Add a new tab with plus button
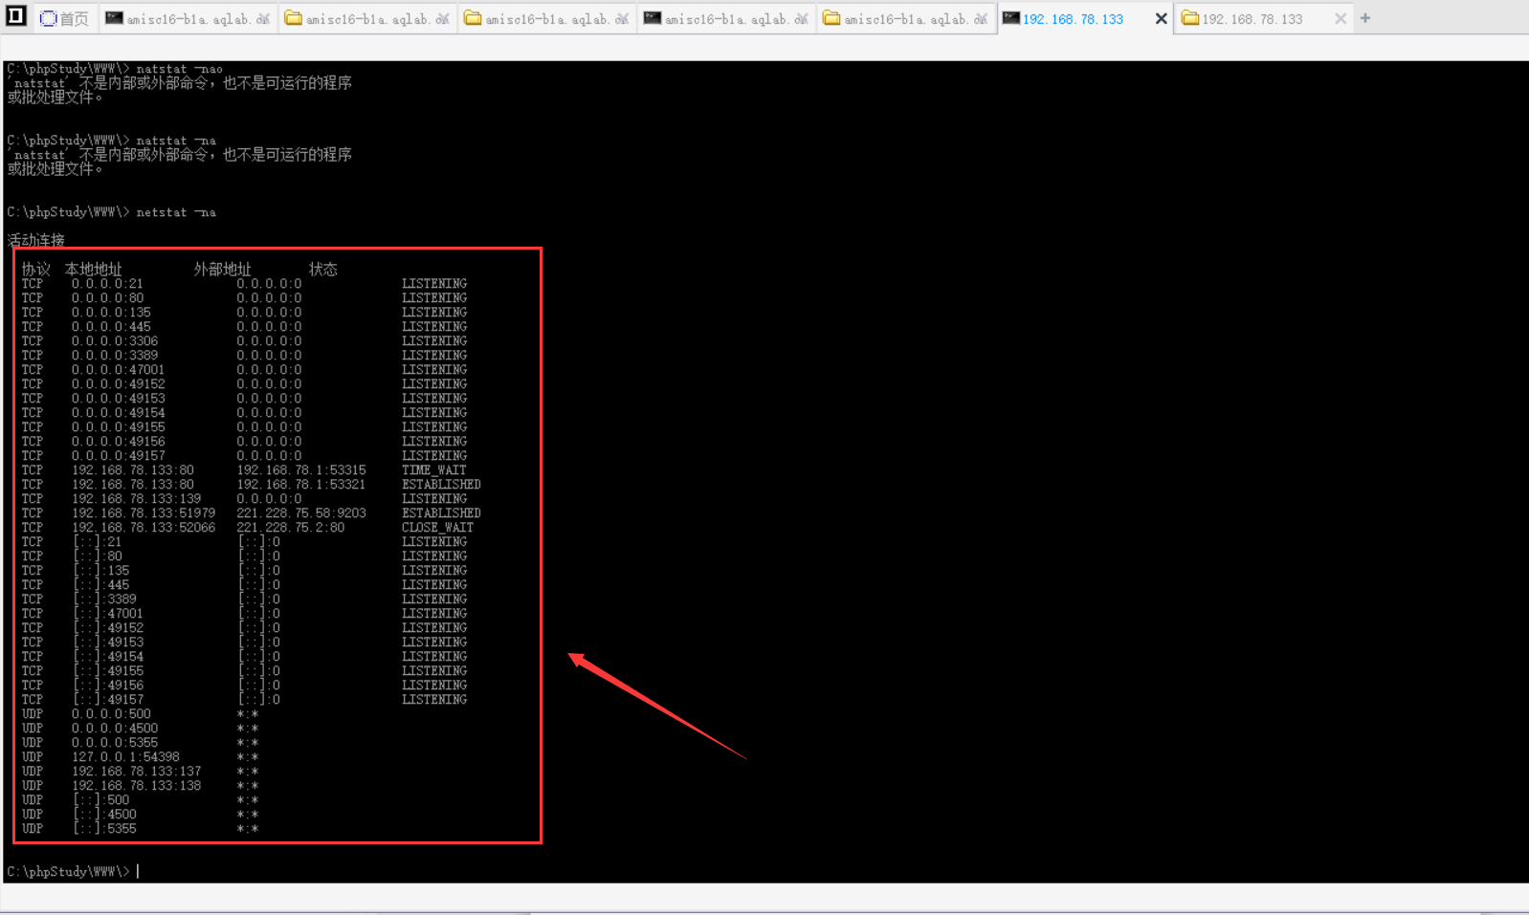The height and width of the screenshot is (915, 1529). click(x=1365, y=18)
